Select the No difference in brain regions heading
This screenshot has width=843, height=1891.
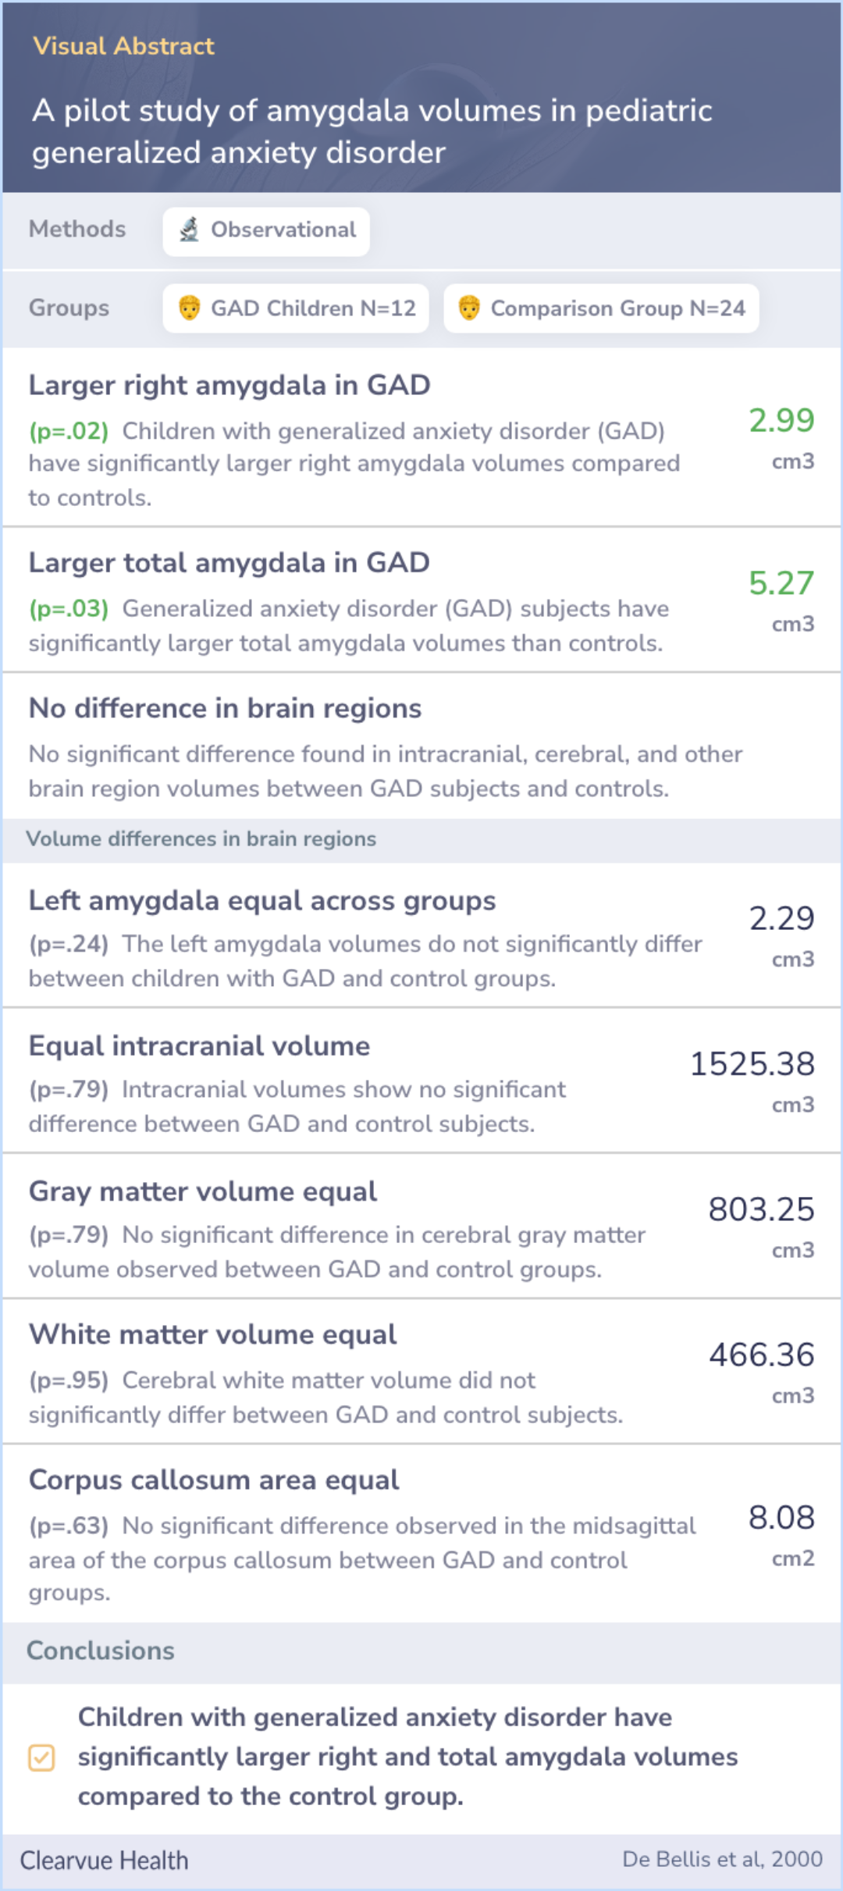(x=225, y=708)
